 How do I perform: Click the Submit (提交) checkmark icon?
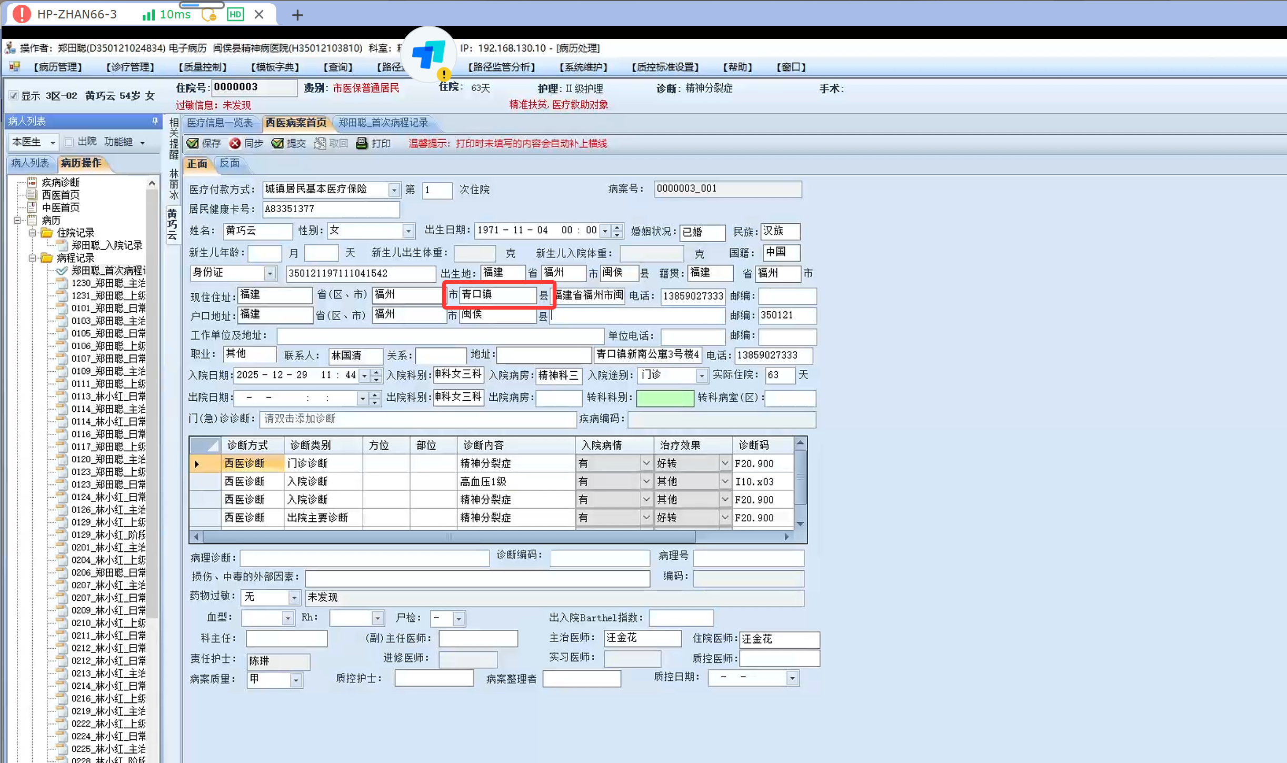277,143
